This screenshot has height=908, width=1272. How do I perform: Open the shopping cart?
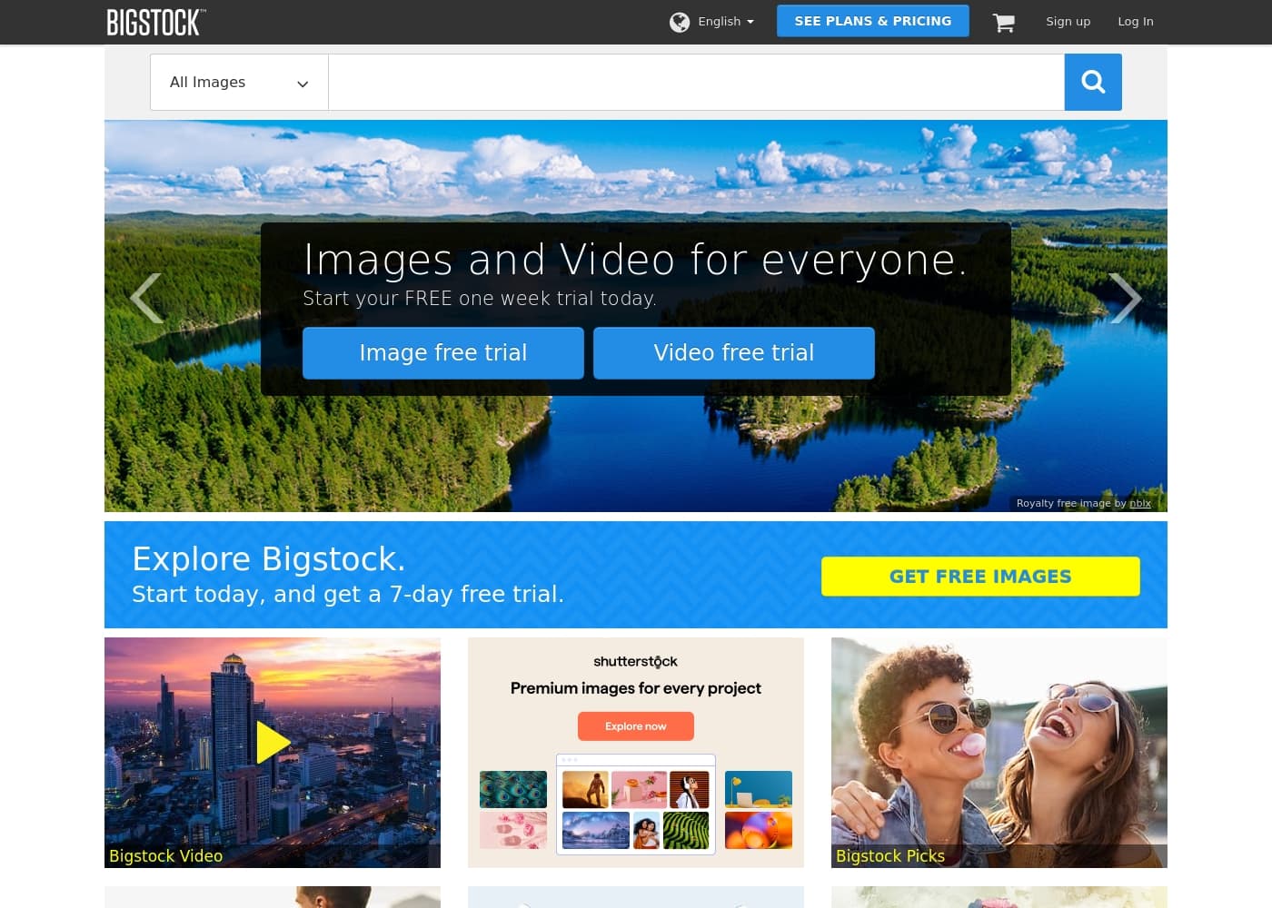click(x=1003, y=23)
